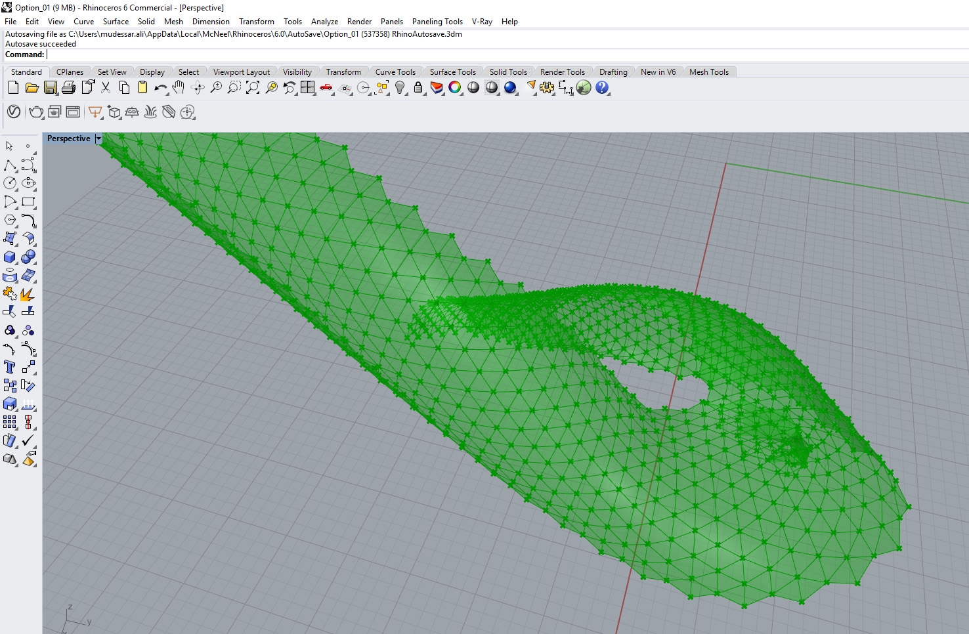
Task: Click the Copy to clipboard icon
Action: (x=123, y=87)
